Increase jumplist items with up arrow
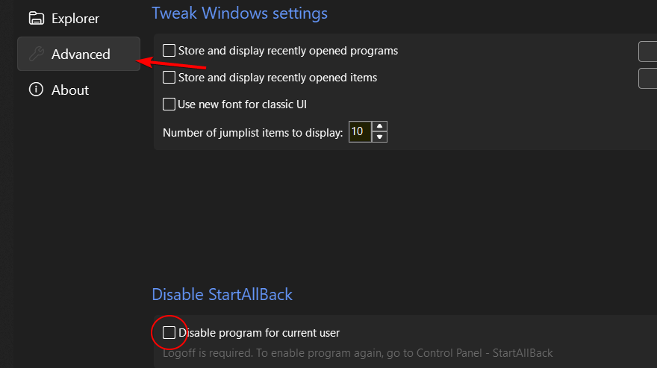 point(379,127)
